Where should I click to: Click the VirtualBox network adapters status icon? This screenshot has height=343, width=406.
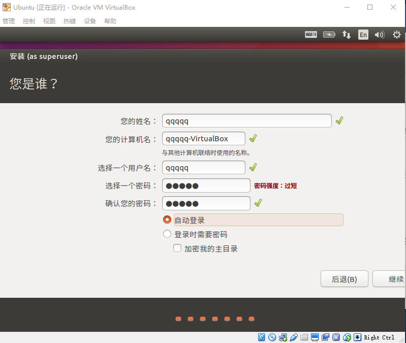(x=283, y=337)
